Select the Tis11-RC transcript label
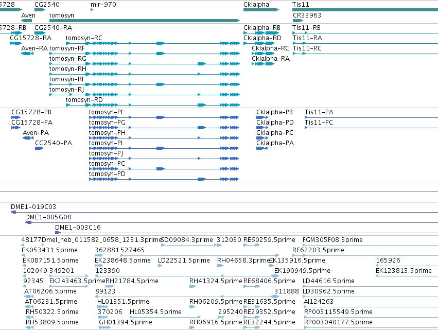The height and width of the screenshot is (330, 438). (307, 48)
